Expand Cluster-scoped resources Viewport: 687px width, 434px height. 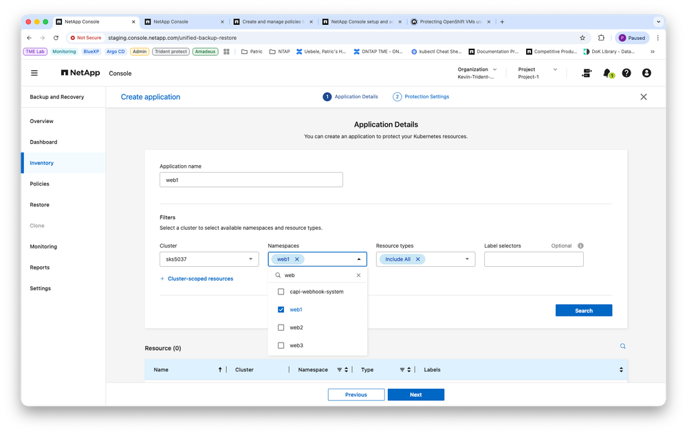(196, 279)
